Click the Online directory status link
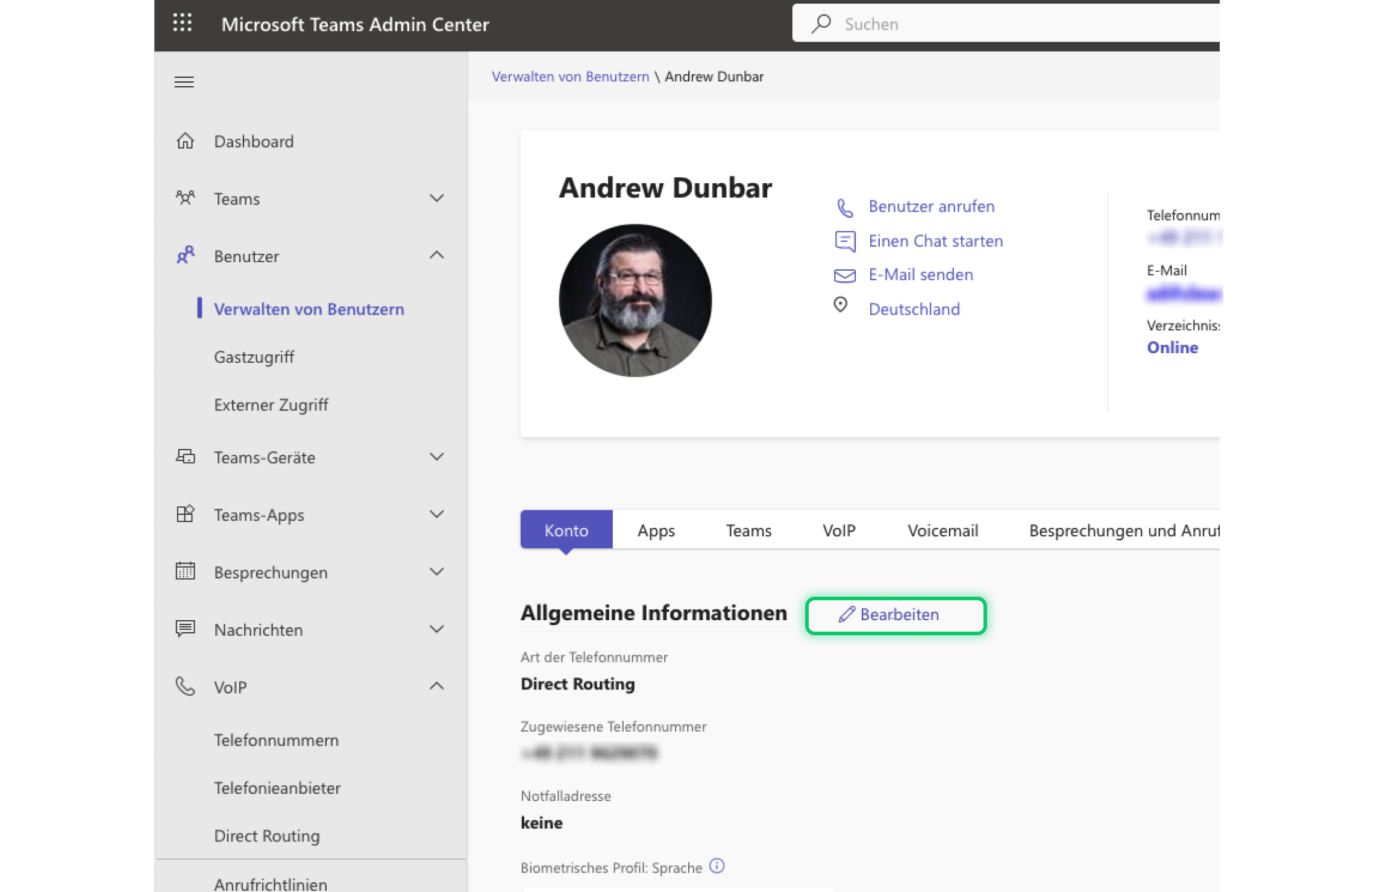The width and height of the screenshot is (1374, 892). [1172, 347]
